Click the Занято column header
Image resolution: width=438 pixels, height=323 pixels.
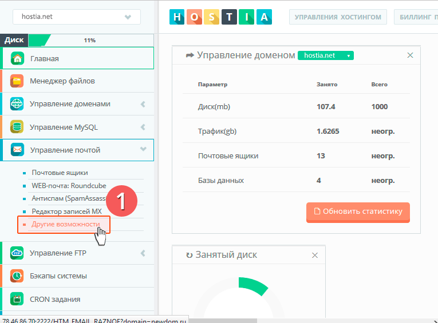pyautogui.click(x=327, y=85)
